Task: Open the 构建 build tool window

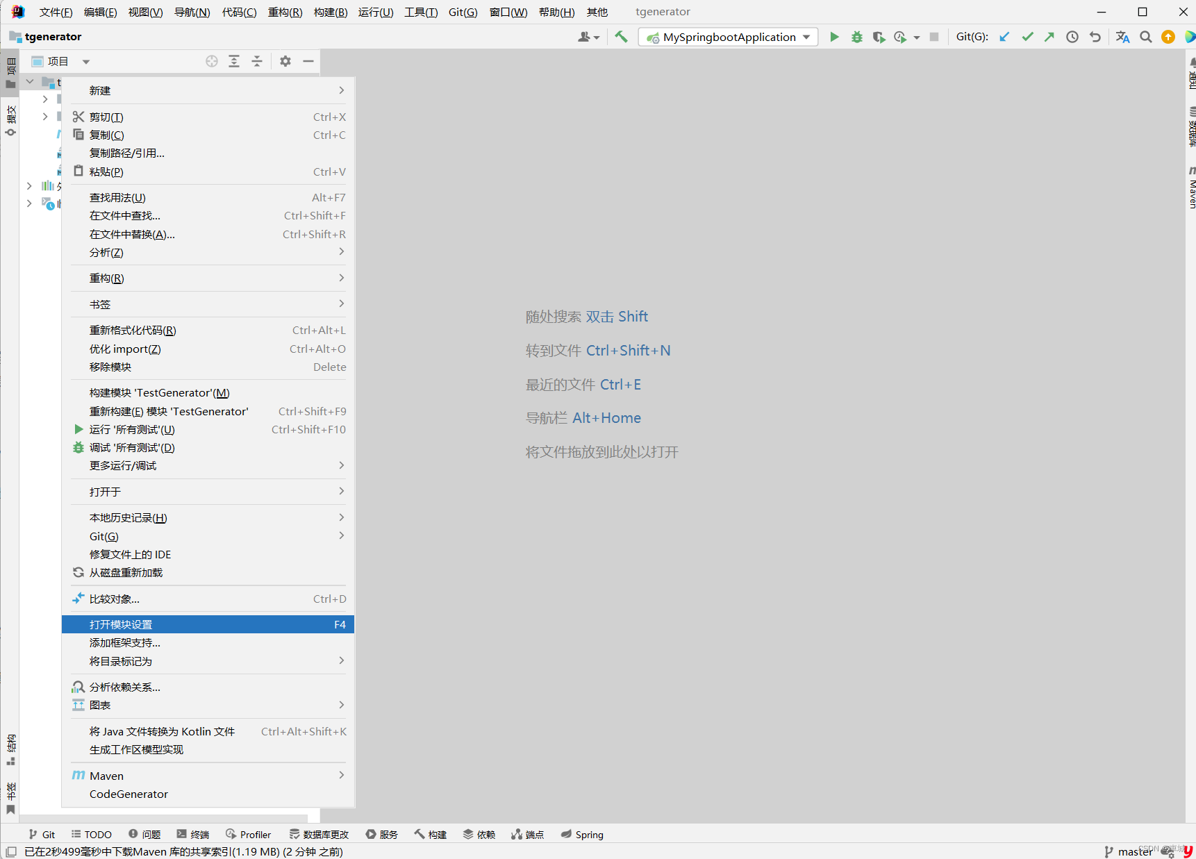Action: [x=431, y=834]
